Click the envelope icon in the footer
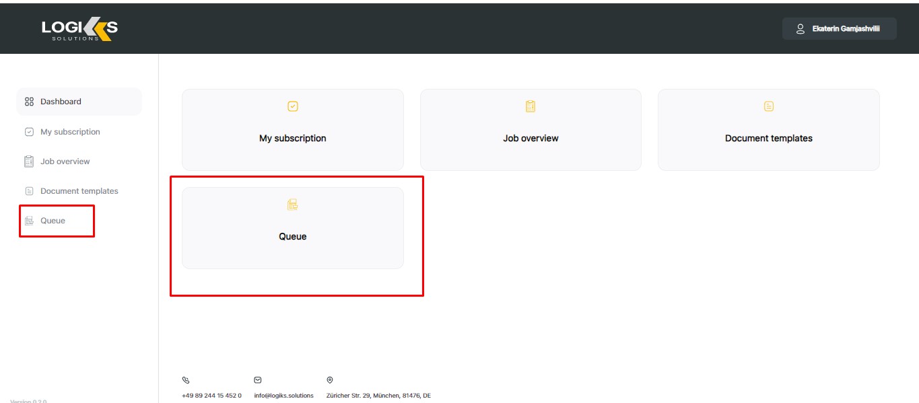The image size is (919, 403). coord(258,380)
